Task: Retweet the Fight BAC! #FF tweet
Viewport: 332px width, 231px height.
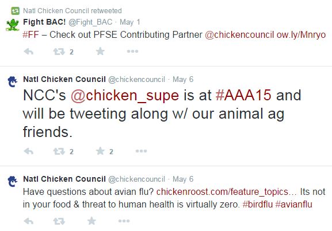Action: (x=59, y=52)
